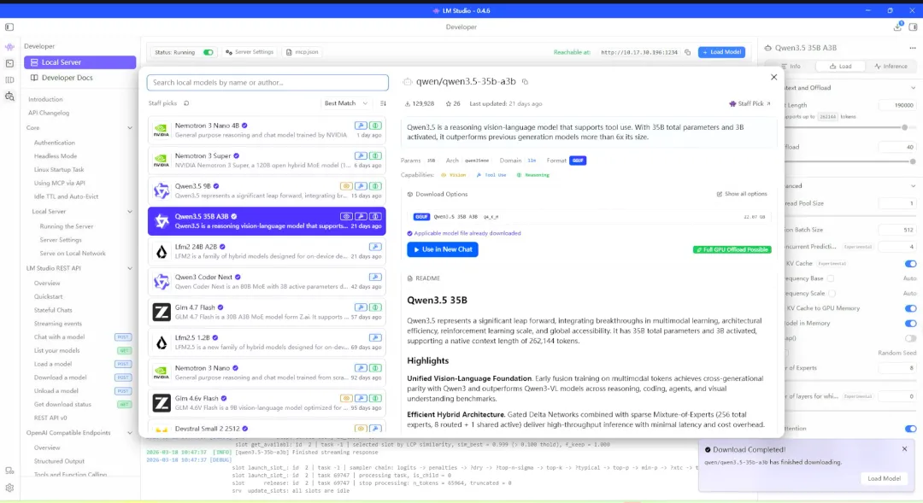Click the blue Load Model button in toolbar
Screen dimensions: 923x503
(721, 52)
